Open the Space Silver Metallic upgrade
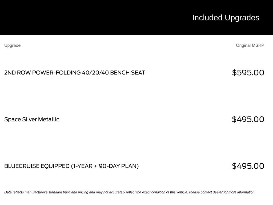Image resolution: width=273 pixels, height=205 pixels. pos(32,119)
